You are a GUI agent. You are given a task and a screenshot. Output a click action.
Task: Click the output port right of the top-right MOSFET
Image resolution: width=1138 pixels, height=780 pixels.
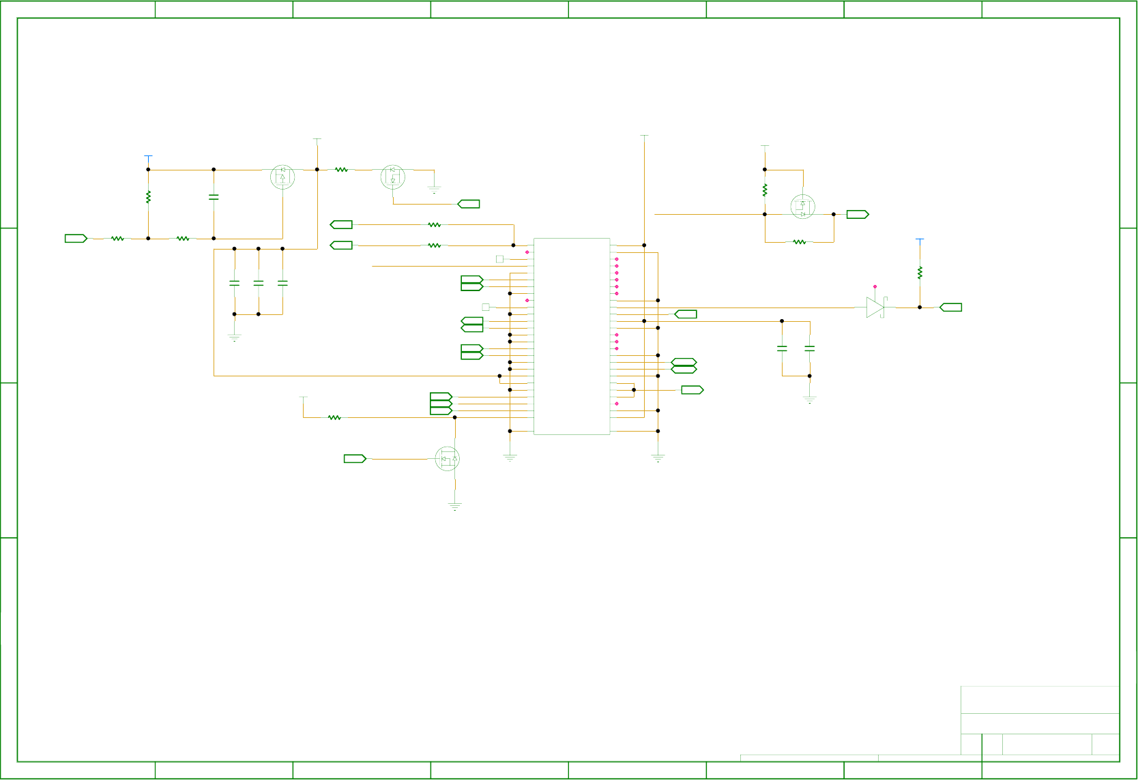click(858, 214)
